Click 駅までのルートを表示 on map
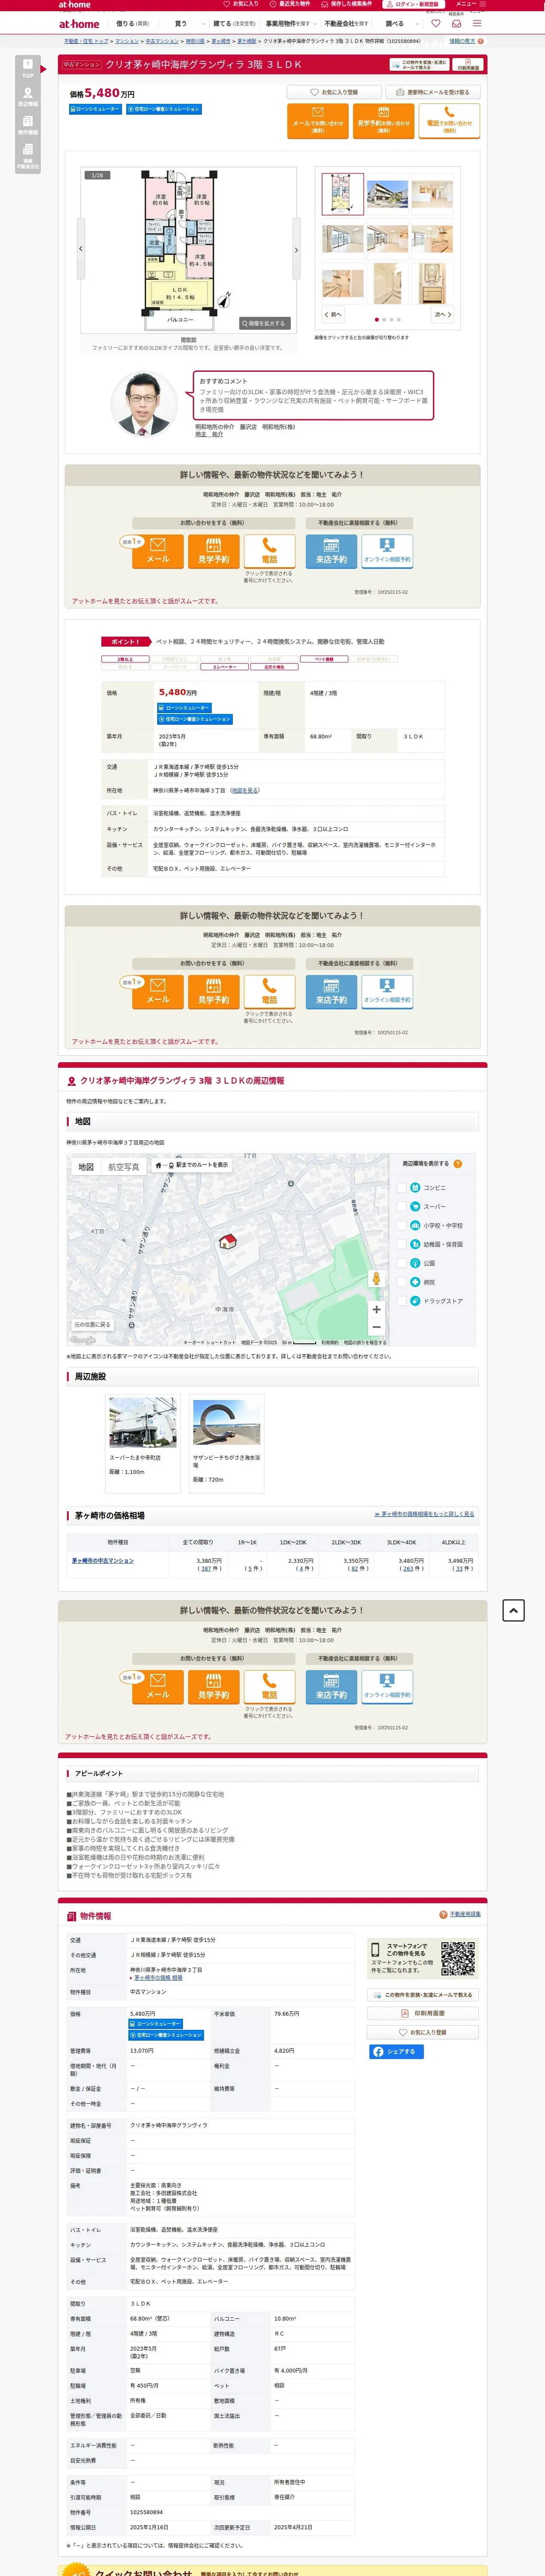 [x=192, y=1165]
